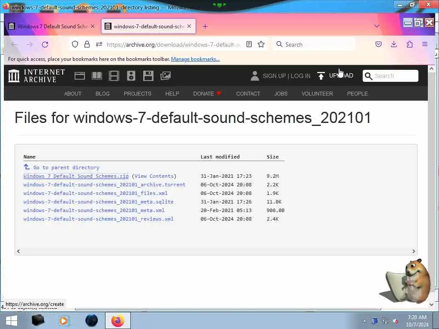Viewport: 439px width, 329px height.
Task: Open the Firefox extensions icon
Action: 409,44
